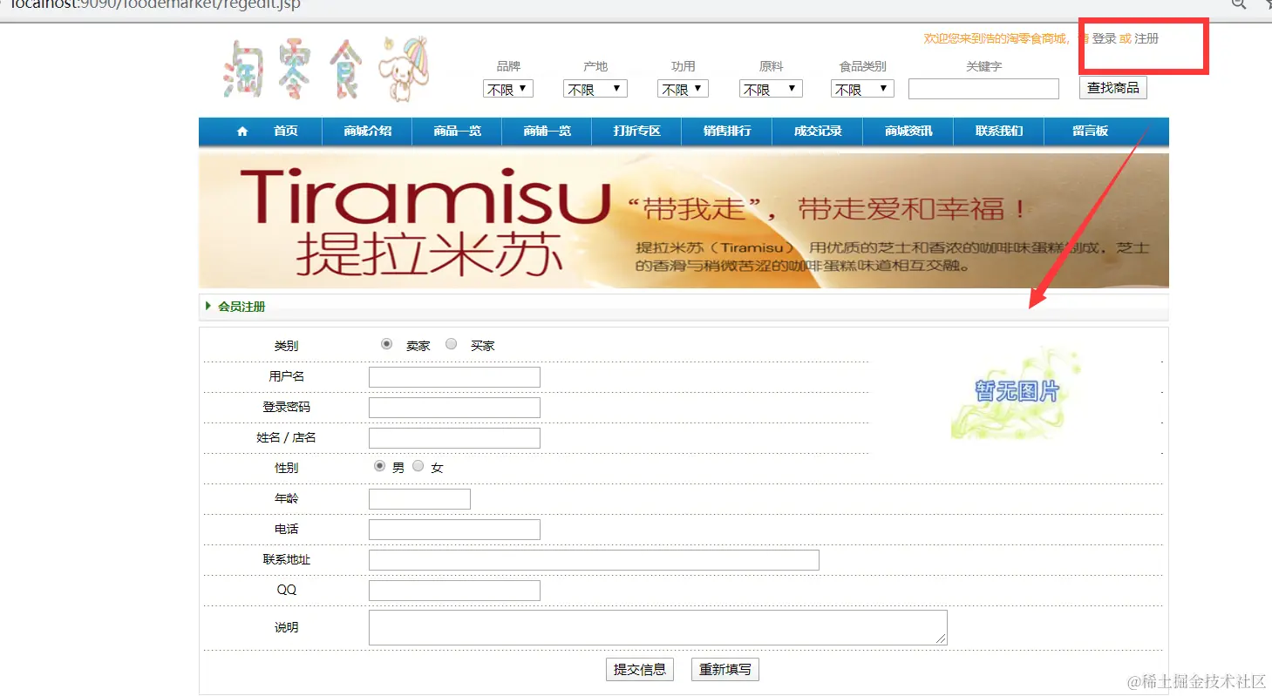This screenshot has width=1272, height=696.
Task: Reset form with 重新填写 button
Action: (725, 669)
